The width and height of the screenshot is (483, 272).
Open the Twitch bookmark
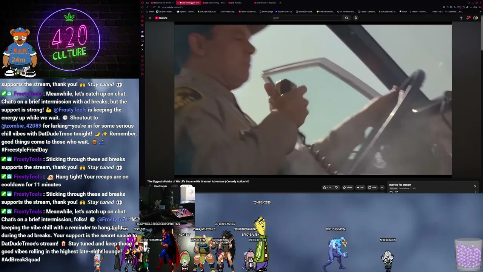[404, 12]
